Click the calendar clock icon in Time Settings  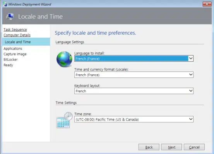point(64,120)
